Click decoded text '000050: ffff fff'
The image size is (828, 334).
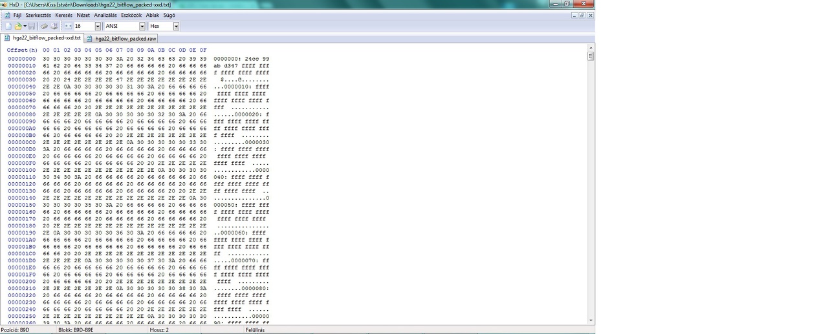[x=241, y=205]
